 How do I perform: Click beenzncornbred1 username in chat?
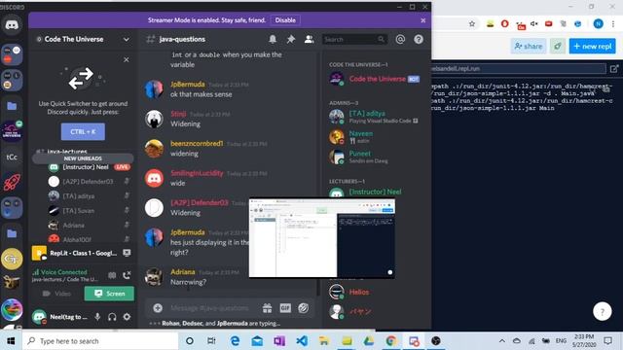[197, 143]
